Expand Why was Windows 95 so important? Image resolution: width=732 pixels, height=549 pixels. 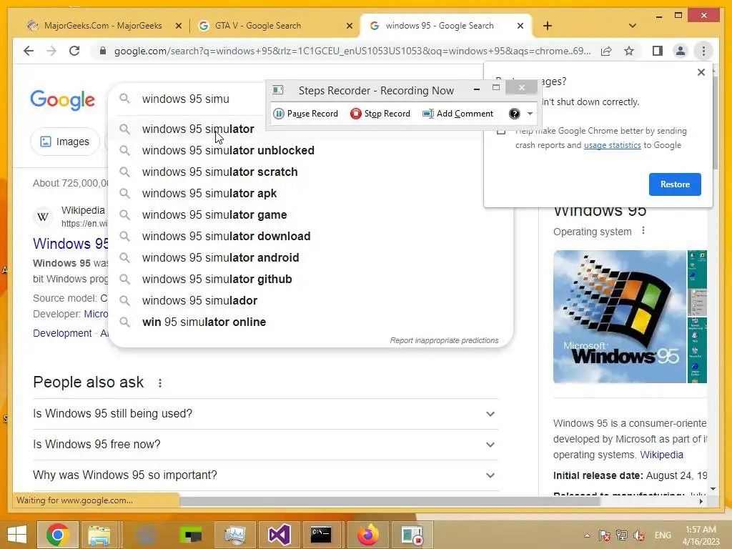point(266,475)
